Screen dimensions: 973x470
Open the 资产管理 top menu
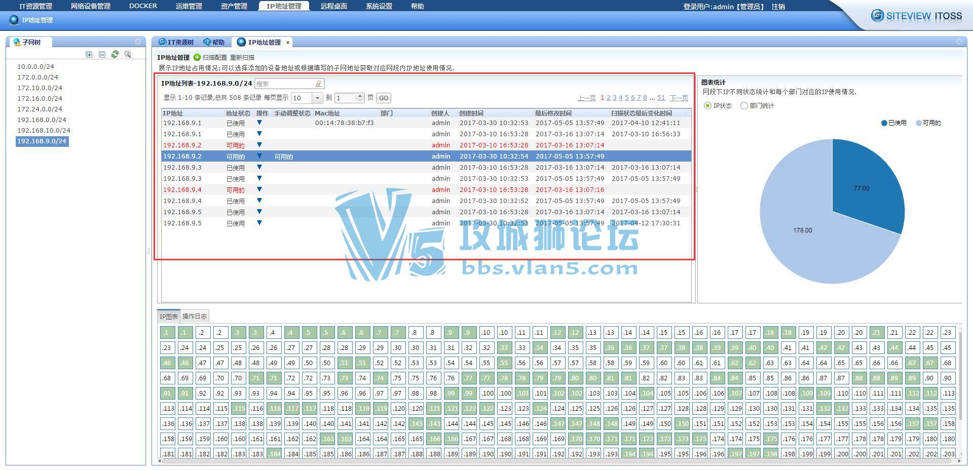234,6
